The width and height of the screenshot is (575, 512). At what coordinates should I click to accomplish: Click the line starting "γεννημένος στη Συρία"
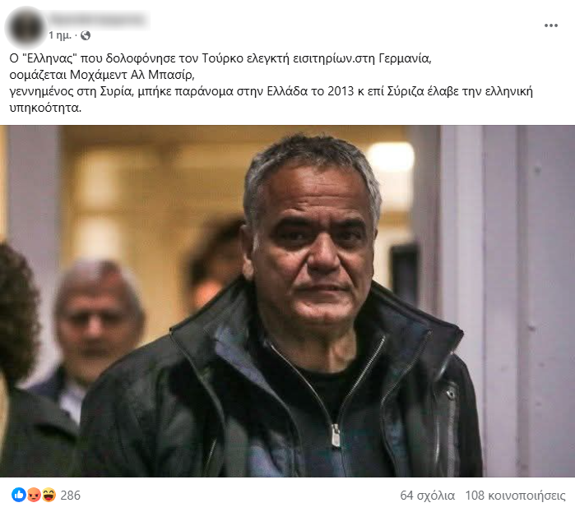coord(271,91)
